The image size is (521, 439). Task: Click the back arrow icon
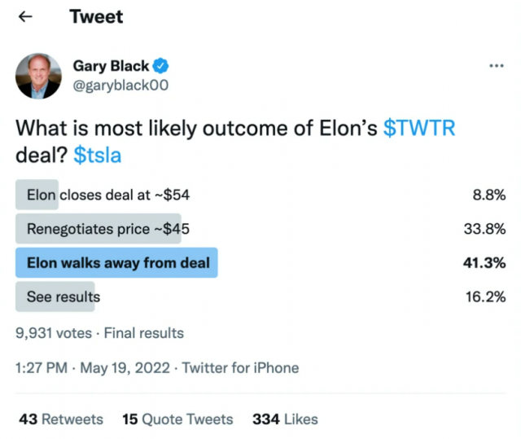25,16
